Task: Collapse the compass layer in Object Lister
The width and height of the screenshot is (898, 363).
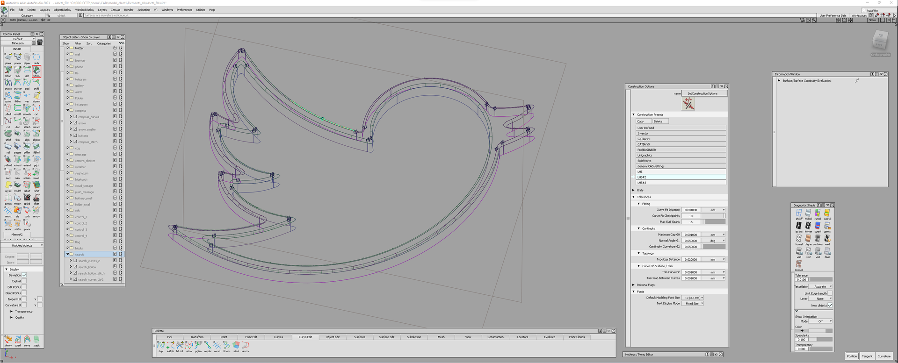Action: [x=67, y=110]
